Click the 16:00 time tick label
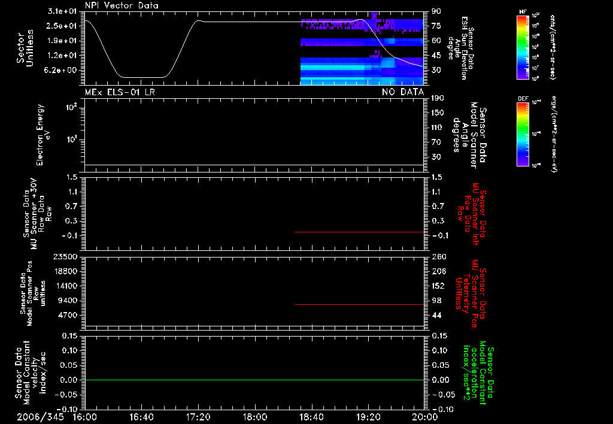 (x=84, y=417)
